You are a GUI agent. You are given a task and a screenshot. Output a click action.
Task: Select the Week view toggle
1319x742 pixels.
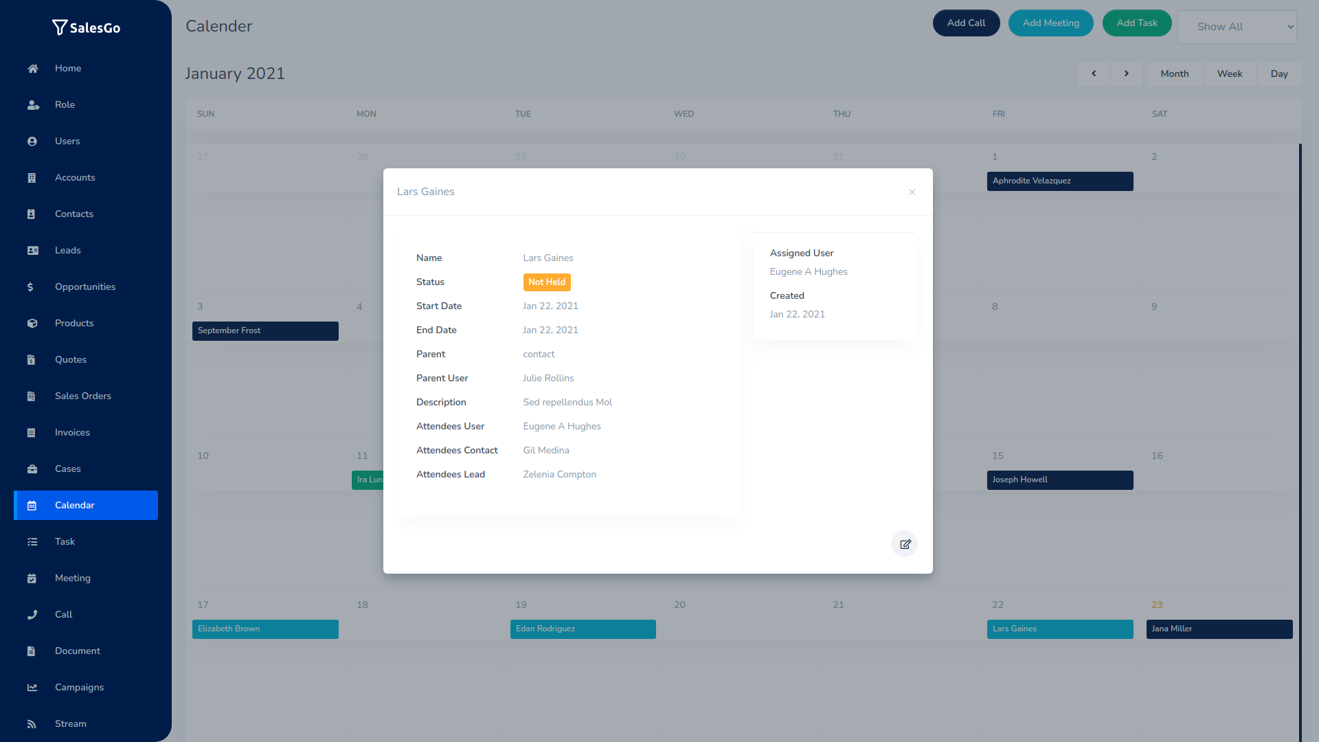(x=1229, y=74)
